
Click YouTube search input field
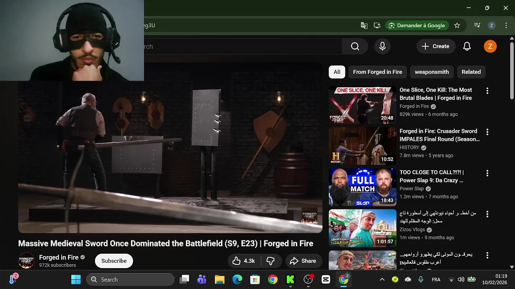pos(243,47)
